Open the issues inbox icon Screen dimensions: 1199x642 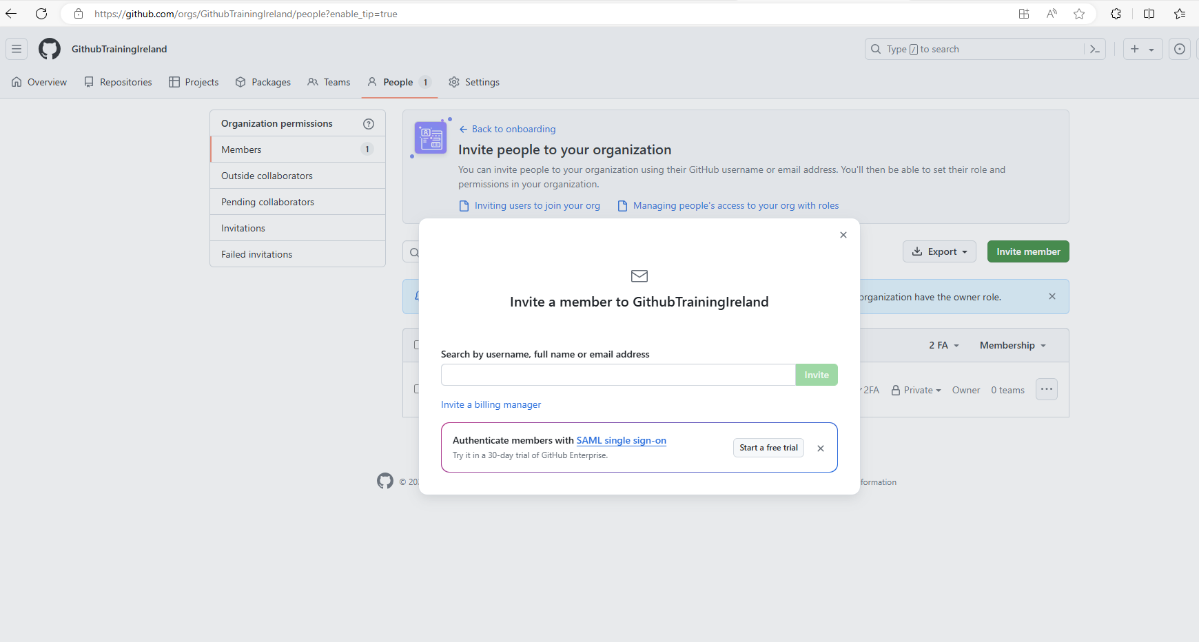(1180, 49)
